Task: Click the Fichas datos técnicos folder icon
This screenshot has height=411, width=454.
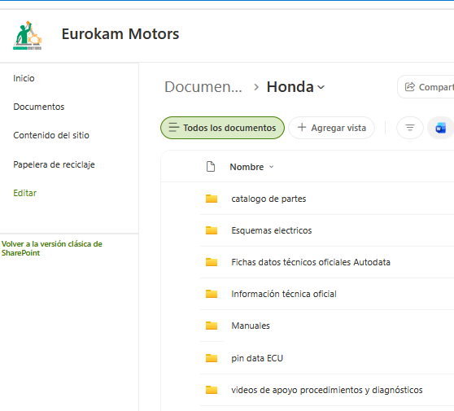Action: [x=212, y=262]
